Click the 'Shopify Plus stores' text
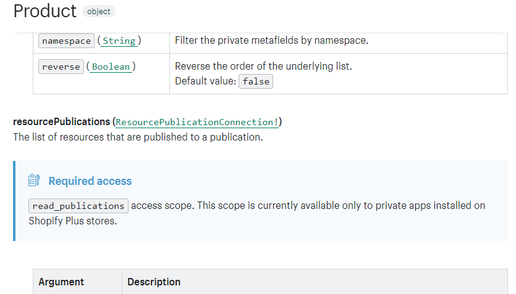This screenshot has height=294, width=516. pos(73,221)
